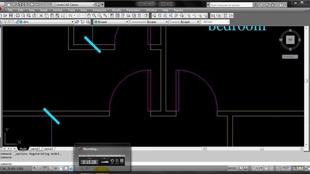310x174 pixels.
Task: Click the Open folder icon in standard toolbar
Action: tap(5, 15)
